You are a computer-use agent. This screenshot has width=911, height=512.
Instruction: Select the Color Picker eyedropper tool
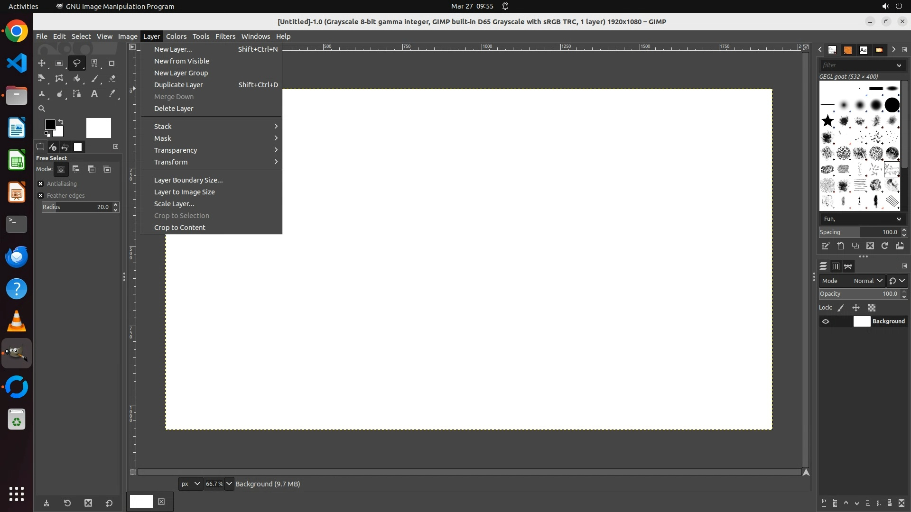point(112,94)
